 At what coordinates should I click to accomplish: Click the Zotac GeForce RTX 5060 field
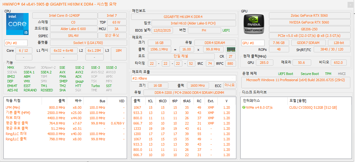coord(309,15)
